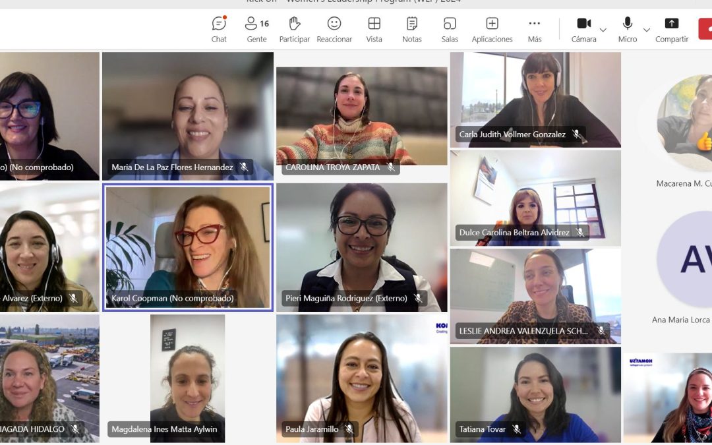Click muted mic icon on CAROLINA TROYA ZAPATA
The height and width of the screenshot is (445, 712).
tap(390, 167)
